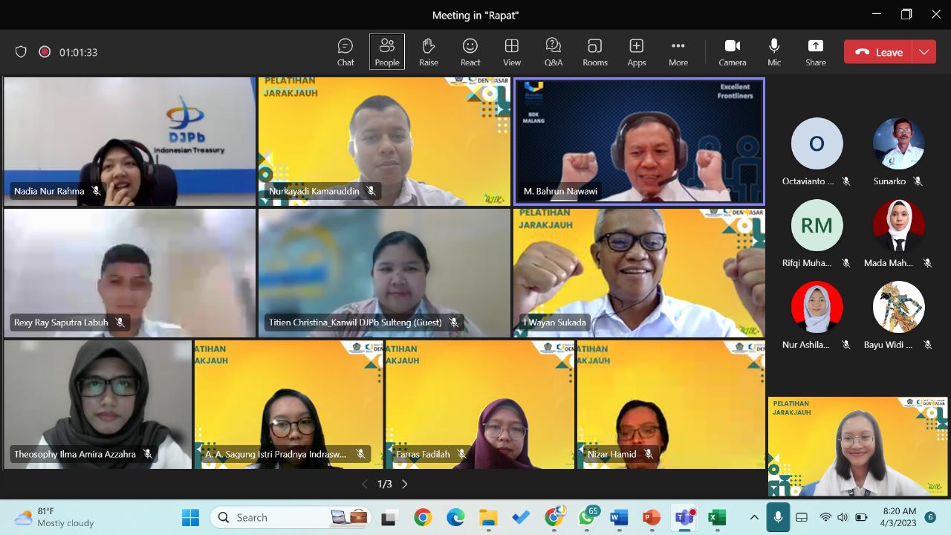Click the Theosophy Ilma Amira Azzahra label

(75, 454)
